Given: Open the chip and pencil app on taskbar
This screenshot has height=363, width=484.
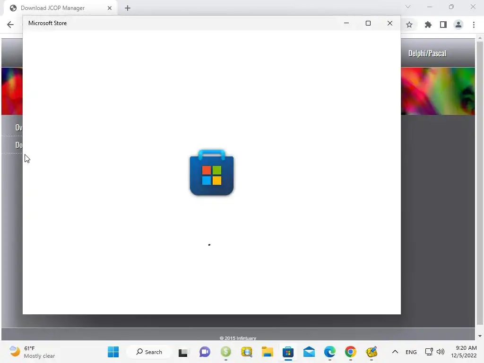Looking at the screenshot, I should (372, 352).
